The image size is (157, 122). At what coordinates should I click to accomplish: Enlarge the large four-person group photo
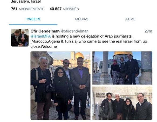point(61,85)
